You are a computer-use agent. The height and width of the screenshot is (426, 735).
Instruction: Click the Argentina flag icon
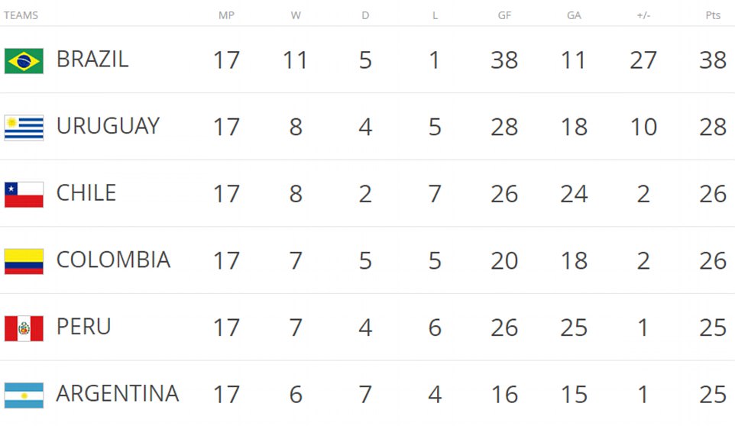24,395
